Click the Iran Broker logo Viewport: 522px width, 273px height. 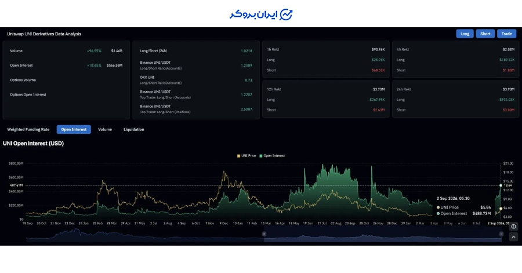click(261, 14)
